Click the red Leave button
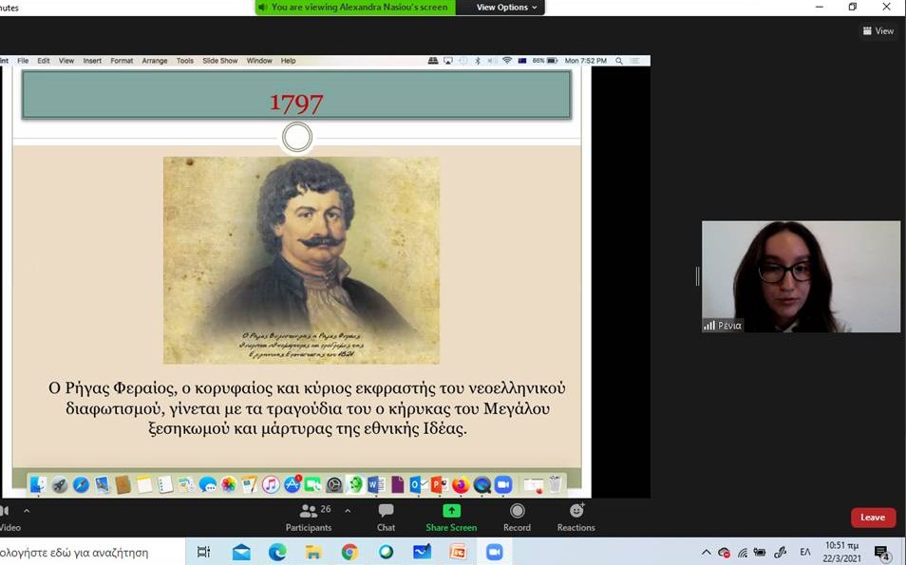906x565 pixels. pyautogui.click(x=873, y=518)
